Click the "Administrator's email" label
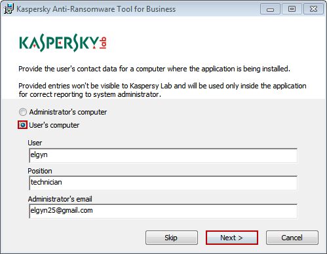The image size is (327, 254). tap(60, 199)
